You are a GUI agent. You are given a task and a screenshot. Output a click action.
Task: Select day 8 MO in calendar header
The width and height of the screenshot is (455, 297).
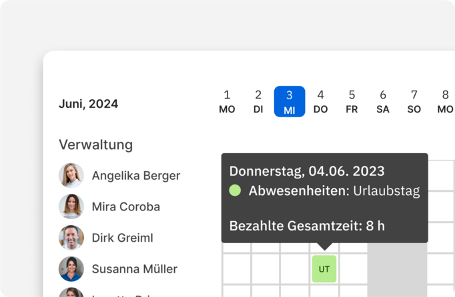446,101
